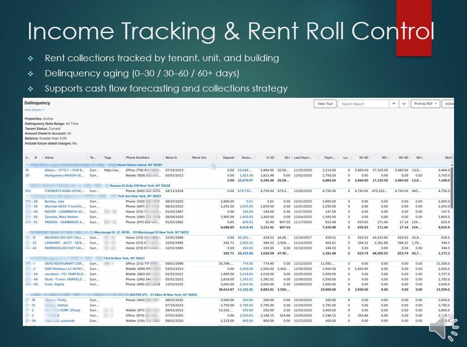The image size is (467, 347).
Task: Open DISH Wireless LLC tenant record
Action: 64,269
